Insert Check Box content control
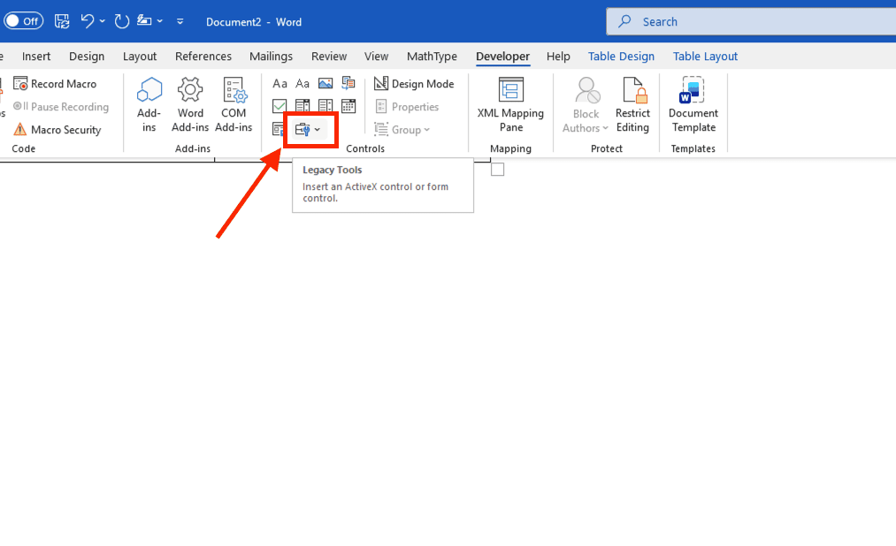The image size is (896, 546). click(x=280, y=106)
